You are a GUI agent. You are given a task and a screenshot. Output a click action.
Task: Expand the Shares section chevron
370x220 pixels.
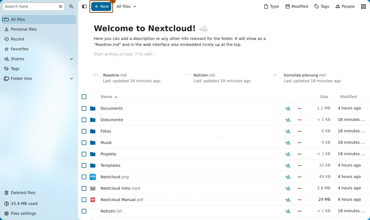click(x=71, y=59)
